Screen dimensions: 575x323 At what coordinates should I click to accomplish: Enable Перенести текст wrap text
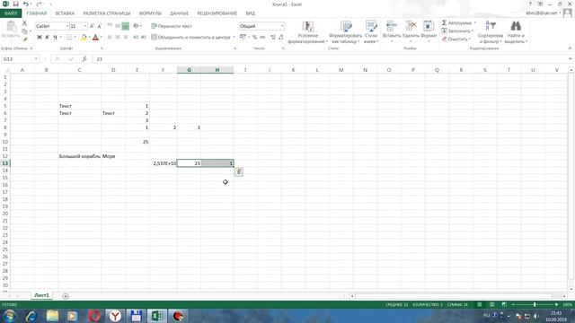point(172,26)
